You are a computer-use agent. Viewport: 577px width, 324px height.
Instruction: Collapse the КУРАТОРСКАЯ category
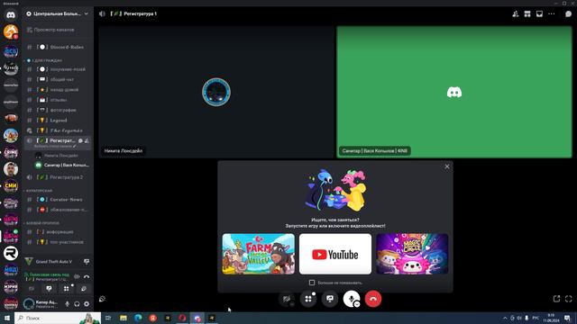click(x=39, y=191)
